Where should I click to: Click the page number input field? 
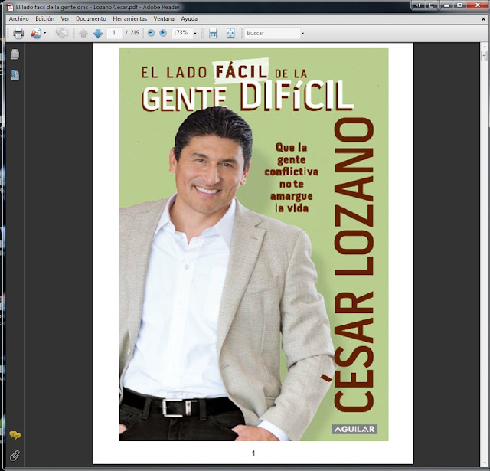(x=114, y=33)
